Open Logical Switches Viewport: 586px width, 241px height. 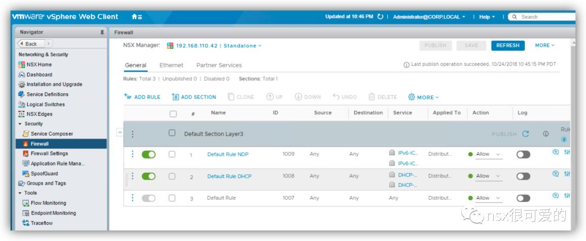[41, 104]
